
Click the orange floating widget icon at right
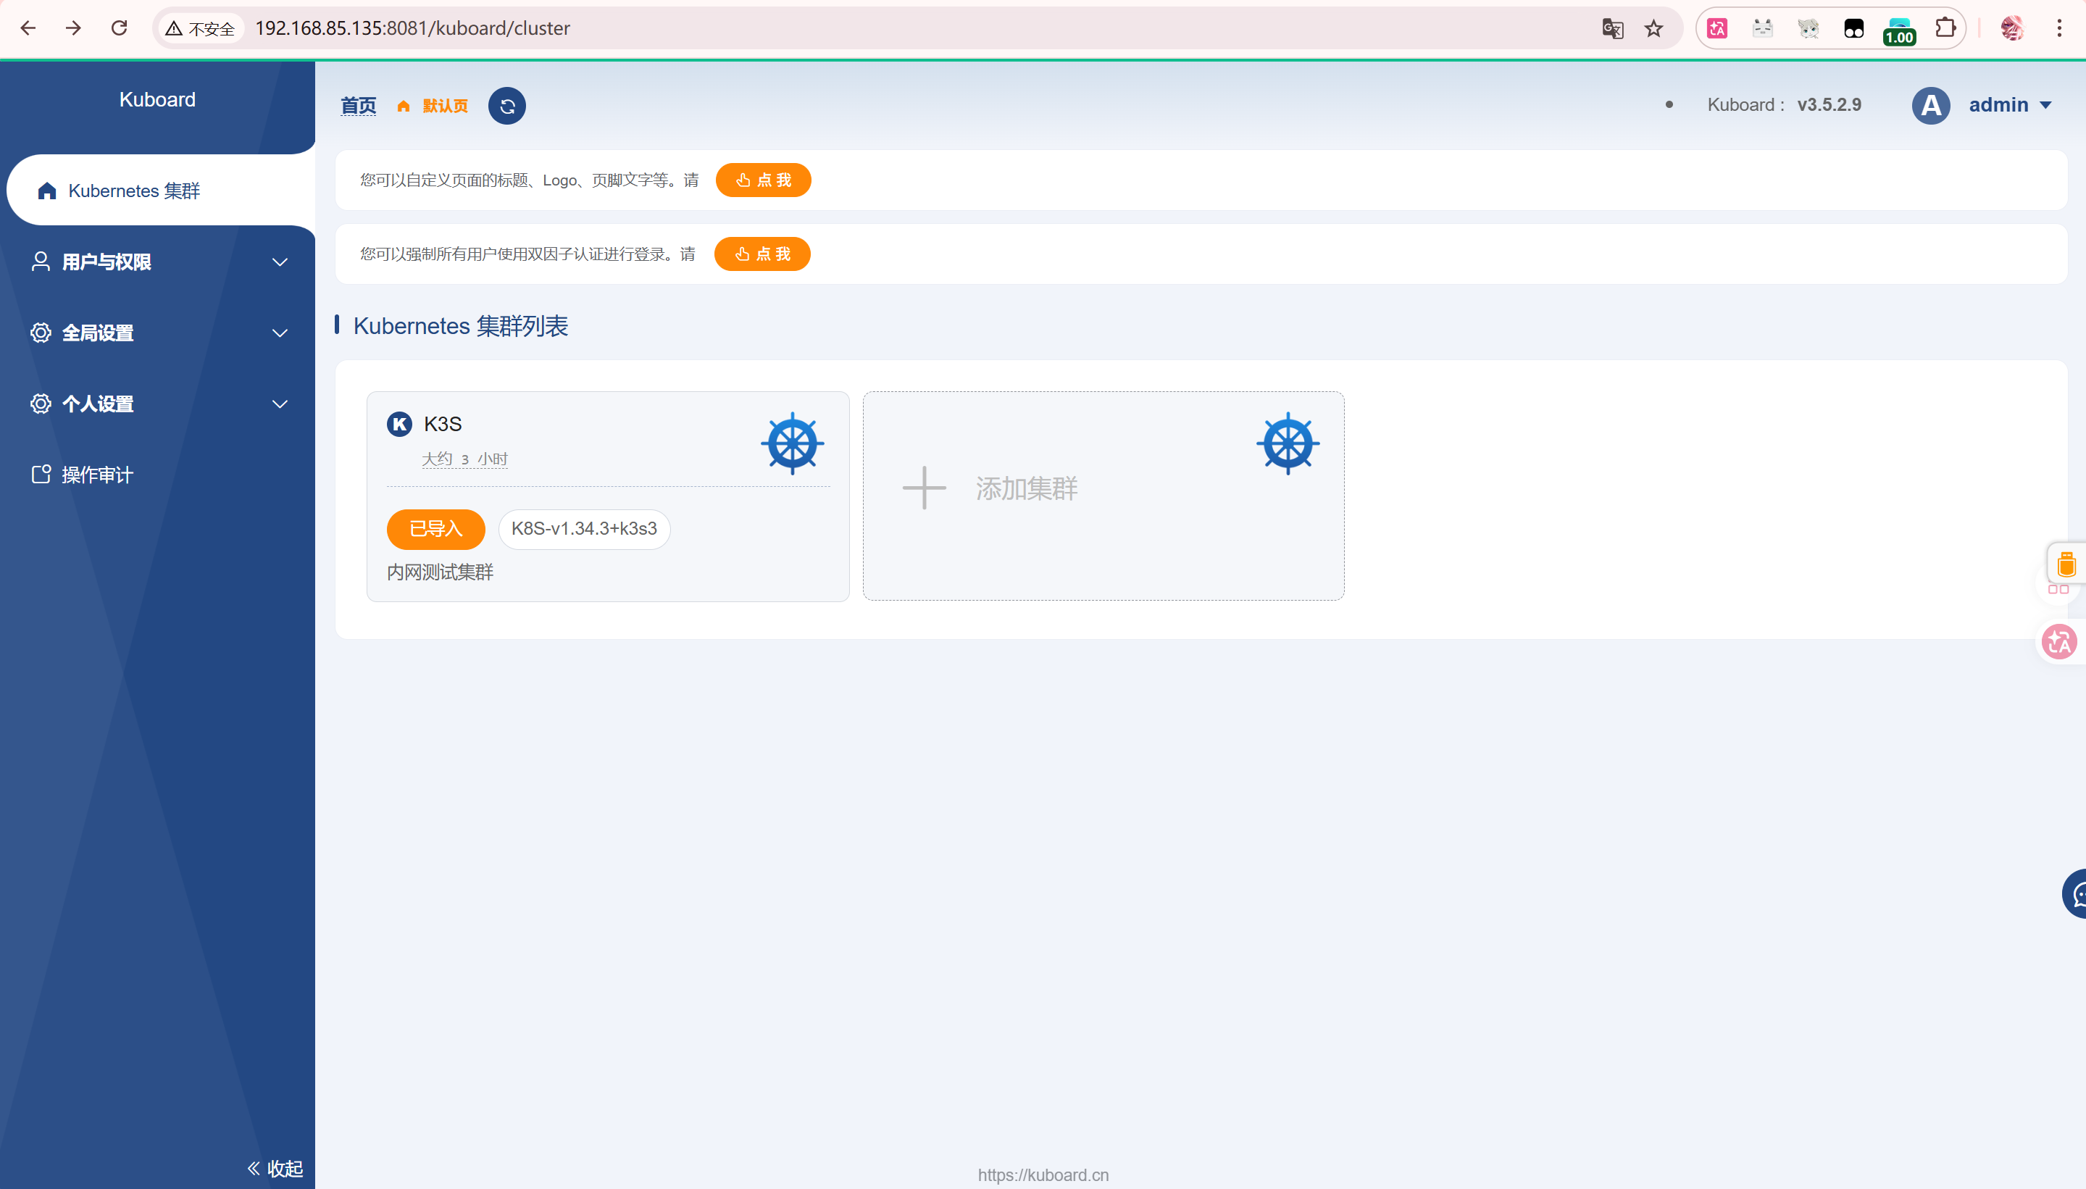click(2066, 564)
